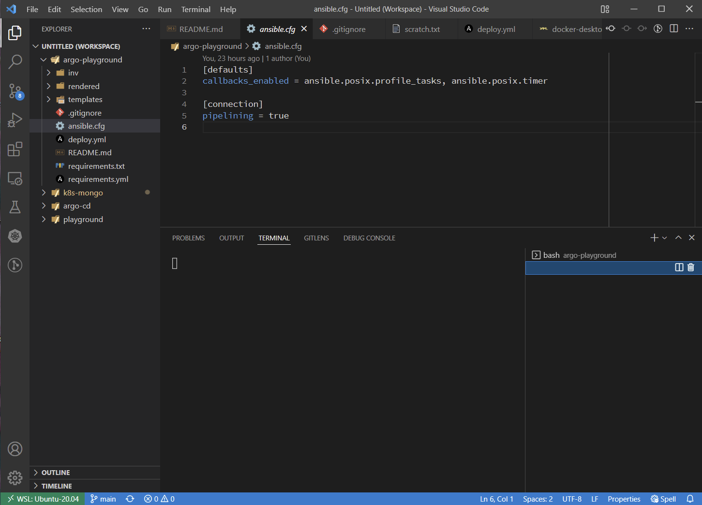The image size is (702, 505).
Task: Open the Accounts icon above settings gear
Action: pyautogui.click(x=15, y=449)
